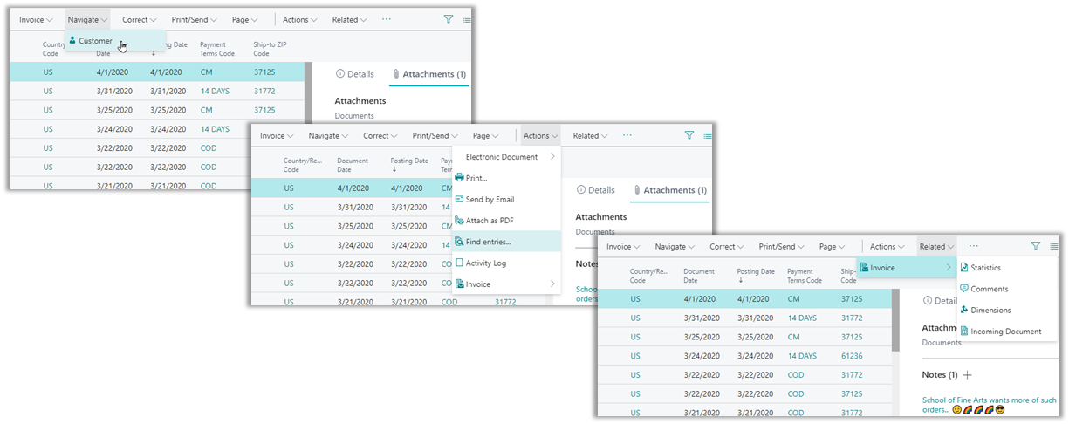This screenshot has width=1069, height=424.
Task: Click the Find entries magnifier icon
Action: 459,242
